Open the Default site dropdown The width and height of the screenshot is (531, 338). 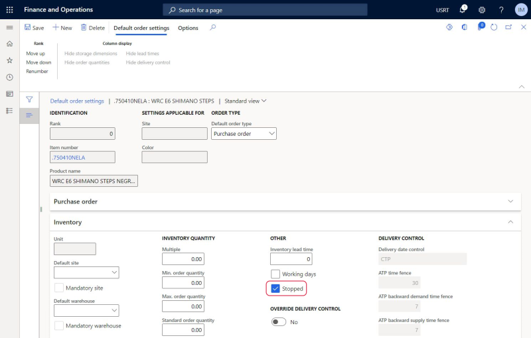click(86, 272)
